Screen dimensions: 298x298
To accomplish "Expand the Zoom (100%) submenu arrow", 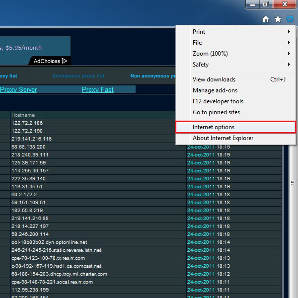I will [x=289, y=54].
